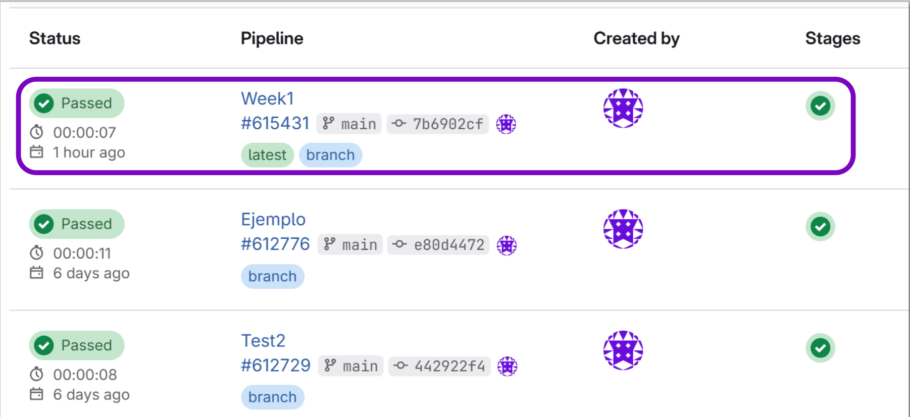The image size is (910, 417).
Task: Open the Test2 pipeline creator avatar
Action: point(623,350)
